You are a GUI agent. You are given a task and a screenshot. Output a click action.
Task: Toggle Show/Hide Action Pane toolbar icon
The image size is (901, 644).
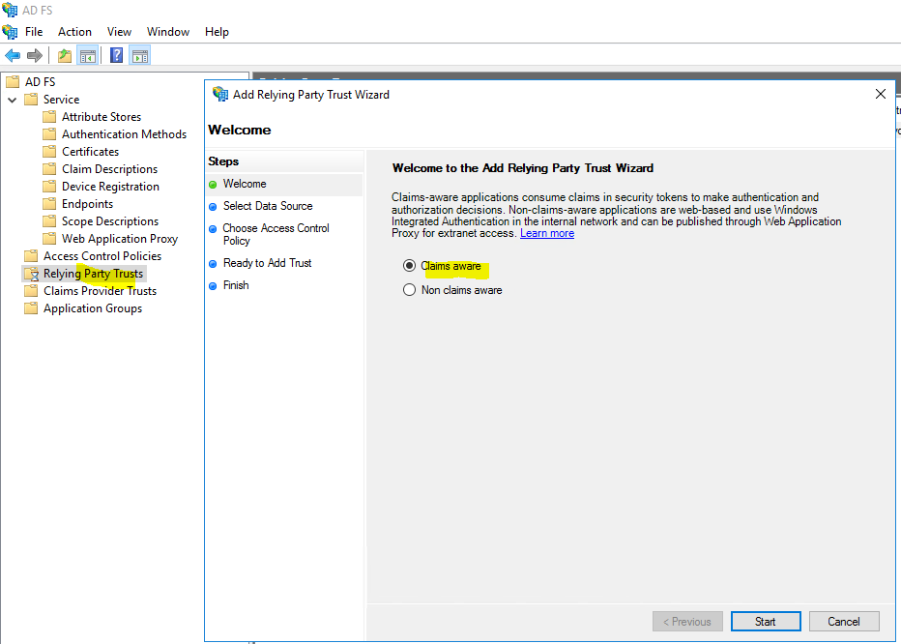139,56
